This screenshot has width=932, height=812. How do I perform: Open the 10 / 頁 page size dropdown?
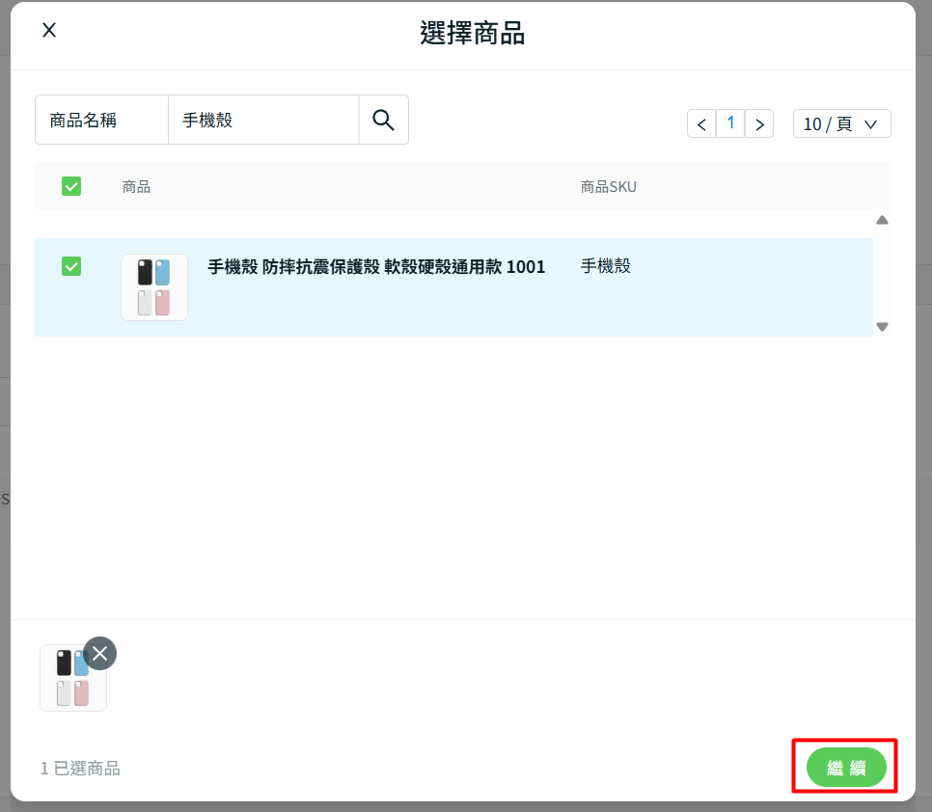pyautogui.click(x=841, y=124)
